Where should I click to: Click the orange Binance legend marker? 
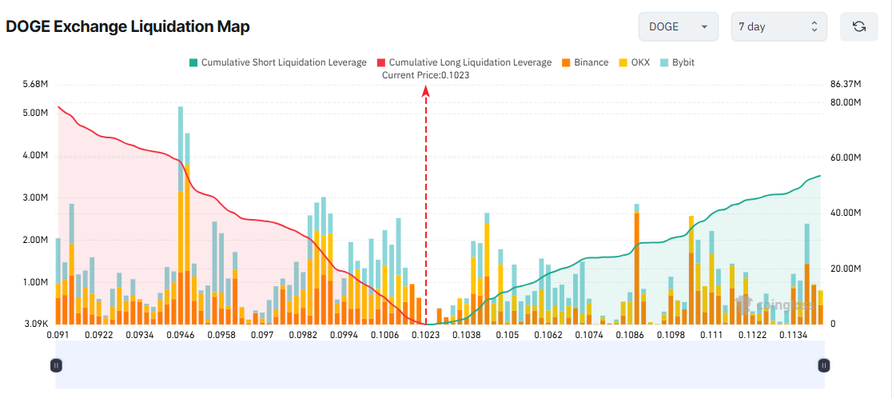(567, 62)
